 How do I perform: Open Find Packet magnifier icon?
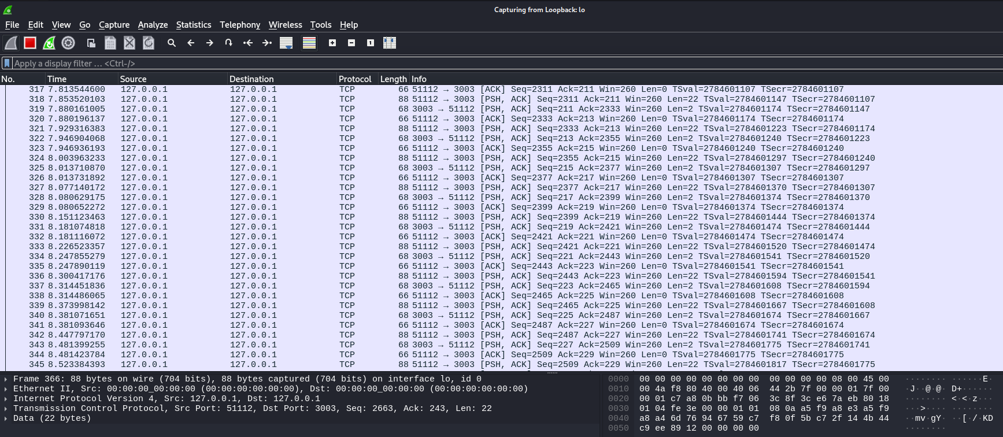[172, 43]
